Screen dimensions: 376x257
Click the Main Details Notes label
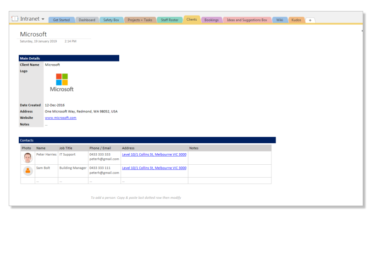(24, 124)
